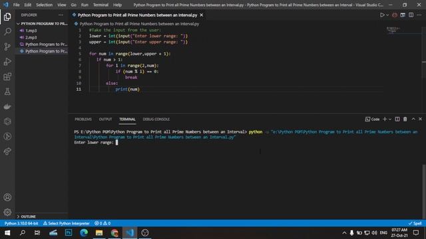Maximize the panel with chevron up
Screen dimensions: 426x239
click(x=413, y=119)
